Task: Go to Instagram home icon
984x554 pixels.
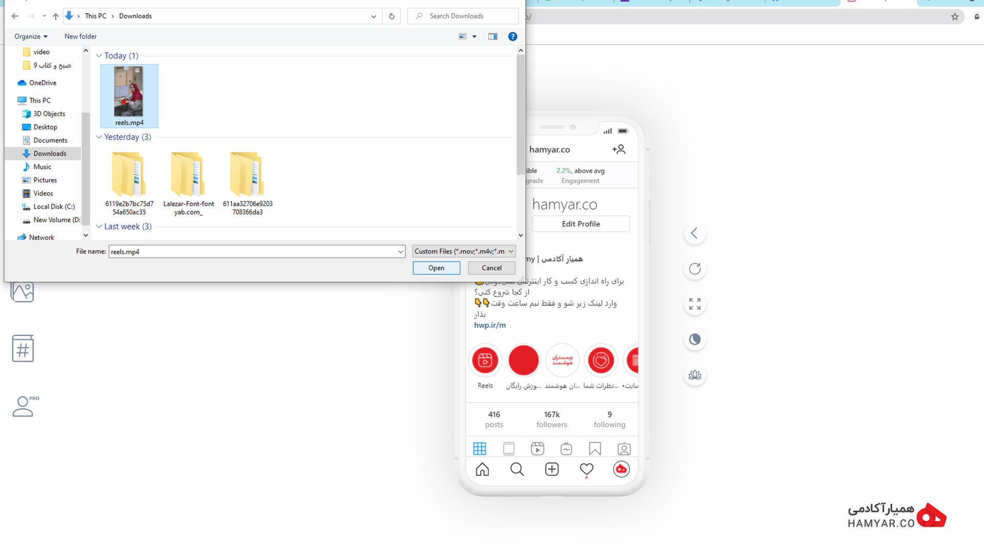Action: tap(482, 469)
